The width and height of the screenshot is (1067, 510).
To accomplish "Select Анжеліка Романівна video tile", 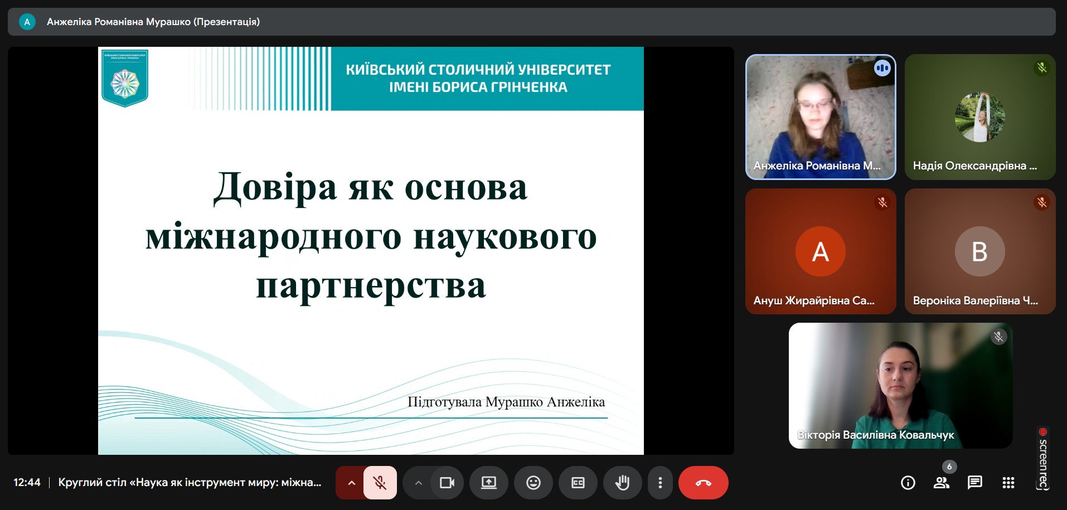I will coord(821,117).
